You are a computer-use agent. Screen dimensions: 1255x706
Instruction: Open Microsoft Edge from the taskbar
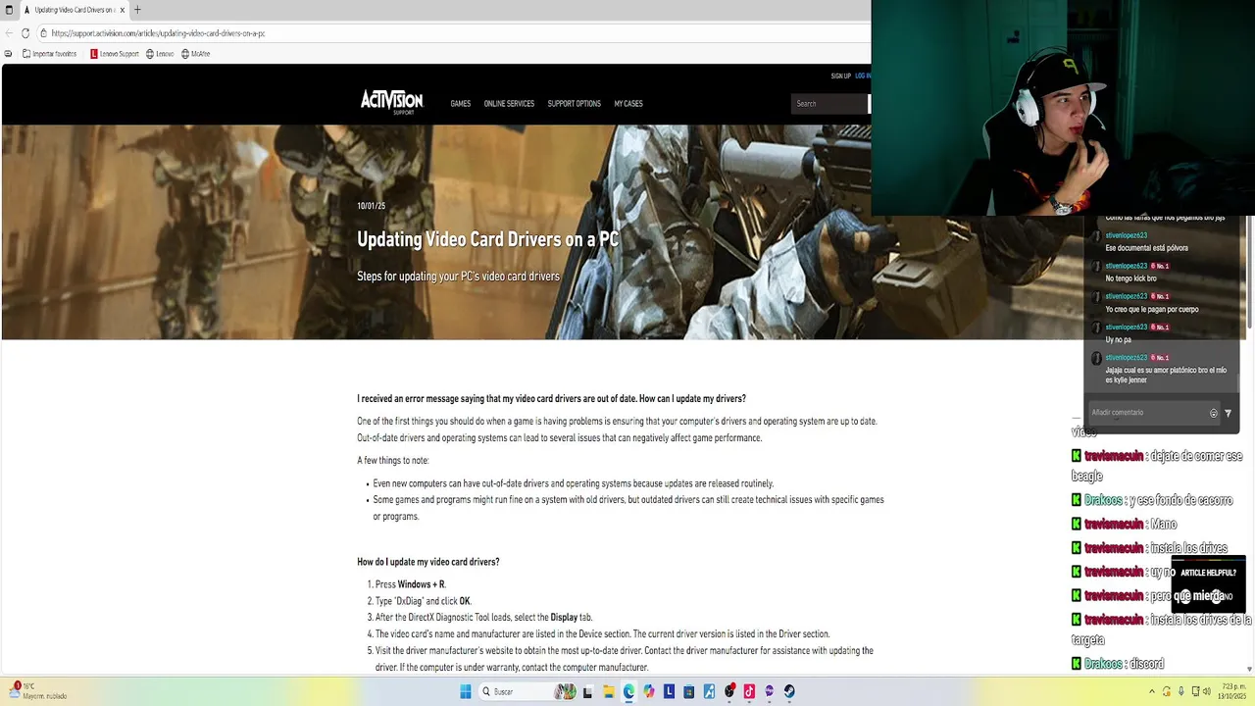[x=628, y=691]
